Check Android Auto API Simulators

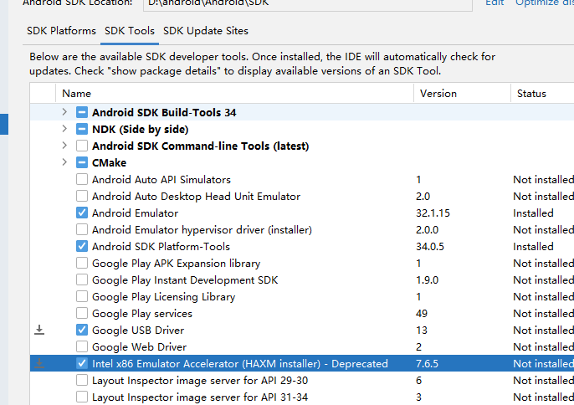[x=82, y=179]
